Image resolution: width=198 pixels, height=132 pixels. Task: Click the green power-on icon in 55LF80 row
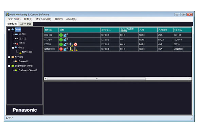(x=61, y=40)
